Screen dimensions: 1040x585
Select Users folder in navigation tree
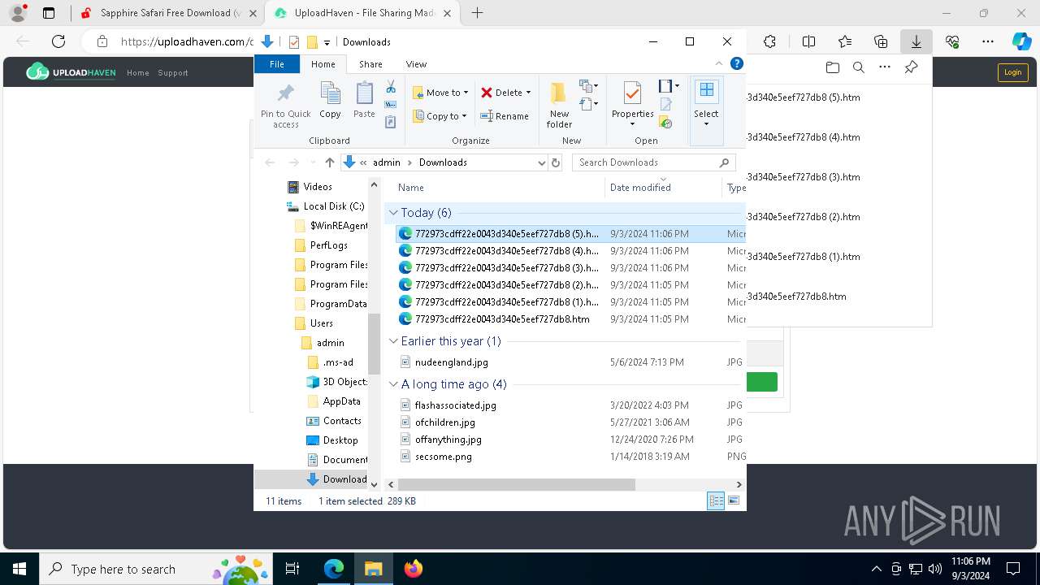(x=321, y=323)
